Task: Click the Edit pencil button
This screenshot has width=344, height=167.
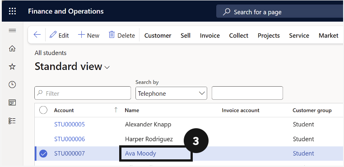Action: pyautogui.click(x=59, y=35)
